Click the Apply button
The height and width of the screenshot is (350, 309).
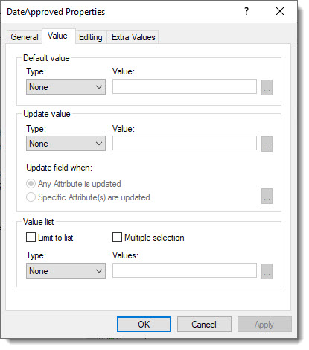pyautogui.click(x=264, y=325)
